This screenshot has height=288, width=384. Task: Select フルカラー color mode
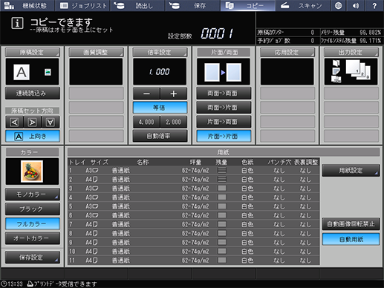click(33, 224)
